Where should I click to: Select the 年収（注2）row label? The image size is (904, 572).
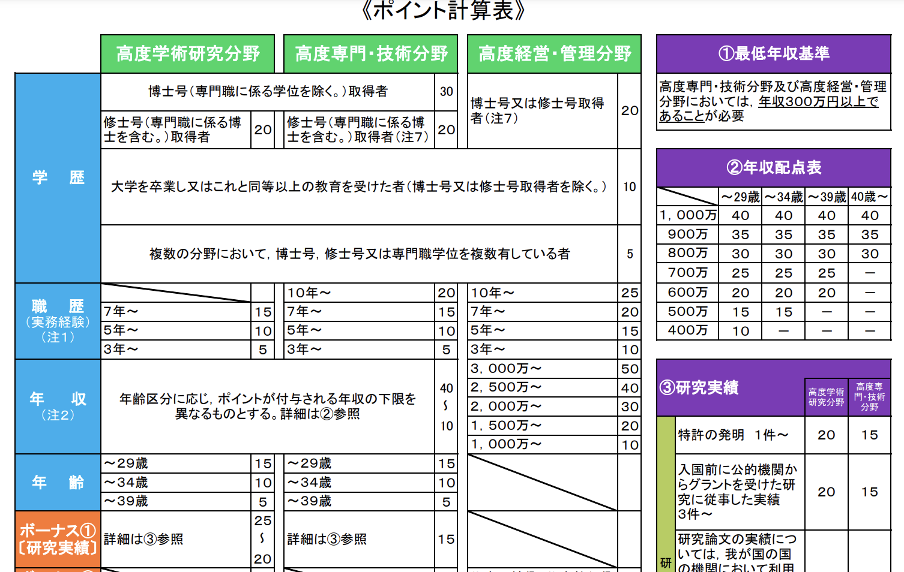coord(58,407)
